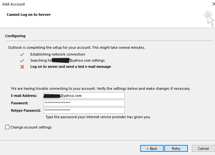
Task: Click the wizard cursor icon in the header
Action: 209,18
